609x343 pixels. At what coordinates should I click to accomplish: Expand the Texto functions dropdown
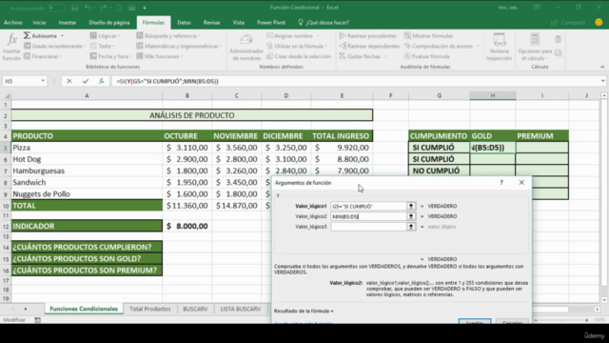click(102, 46)
